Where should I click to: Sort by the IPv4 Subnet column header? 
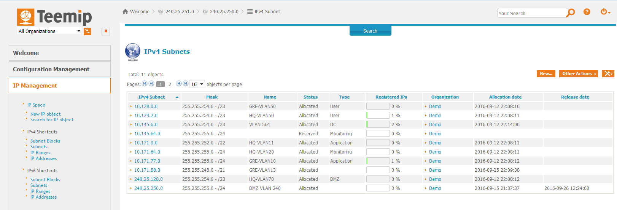pos(151,97)
